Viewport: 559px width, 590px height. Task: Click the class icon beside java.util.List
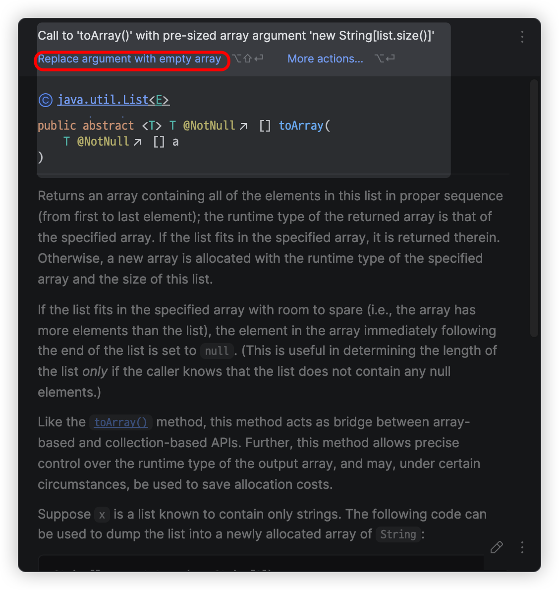45,100
